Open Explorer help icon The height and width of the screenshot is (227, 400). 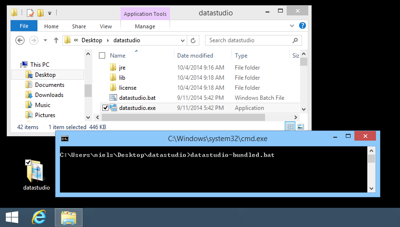click(x=303, y=25)
